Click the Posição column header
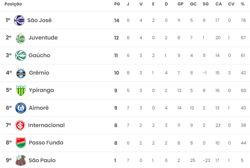 [x=13, y=4]
